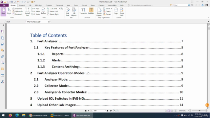Click the status bar zoom in plus button
The image size is (210, 118).
click(206, 111)
